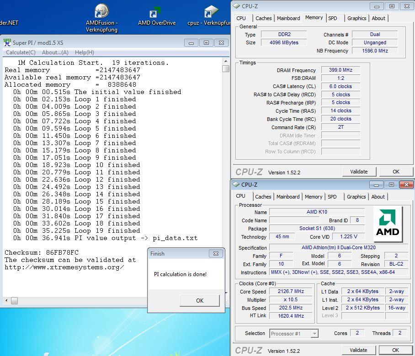Click the Super PI vertical scrollbar up arrow

click(226, 61)
